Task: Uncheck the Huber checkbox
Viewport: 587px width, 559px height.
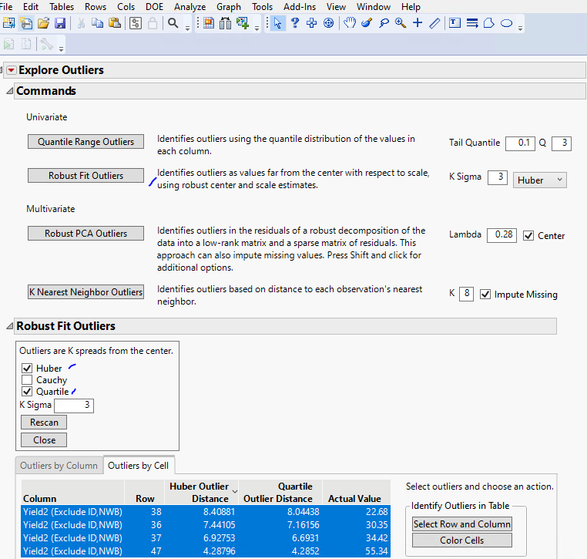Action: click(27, 368)
